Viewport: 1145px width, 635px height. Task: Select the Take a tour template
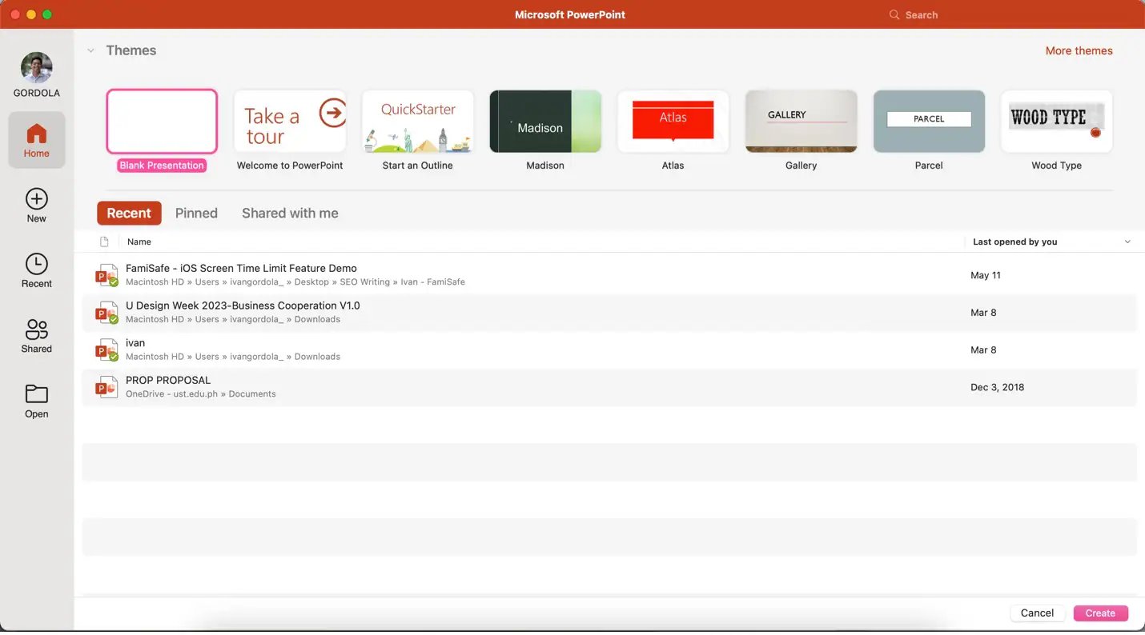[x=290, y=122]
